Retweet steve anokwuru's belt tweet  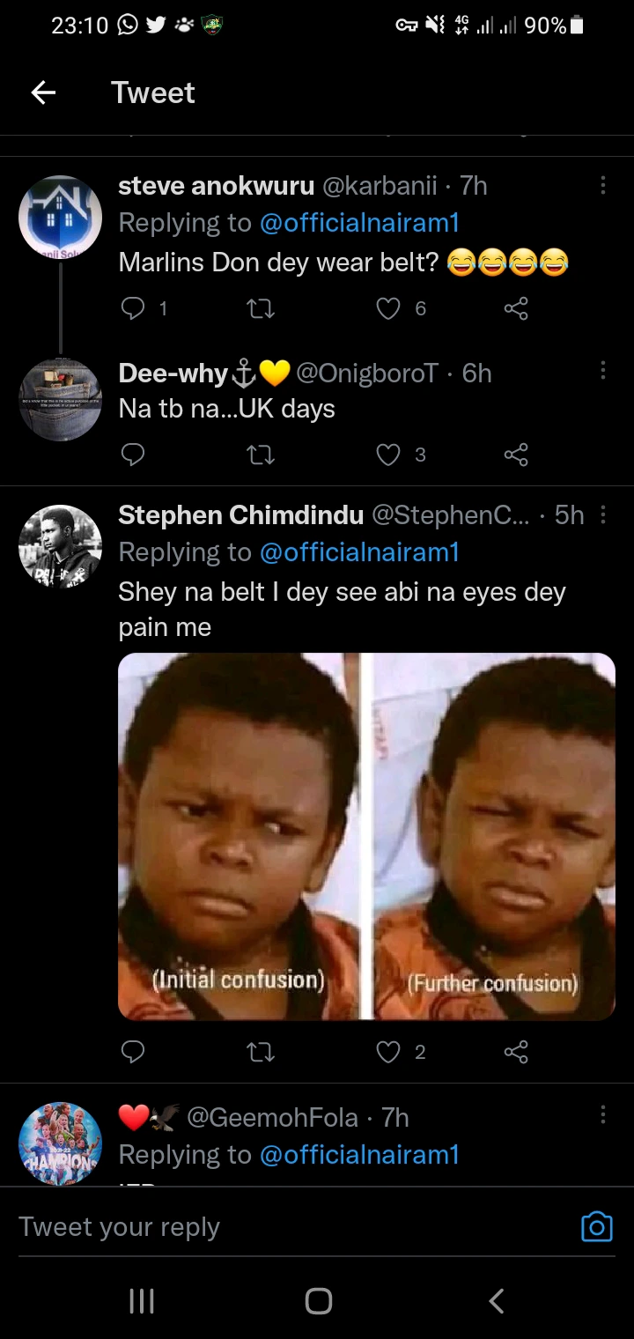coord(261,307)
